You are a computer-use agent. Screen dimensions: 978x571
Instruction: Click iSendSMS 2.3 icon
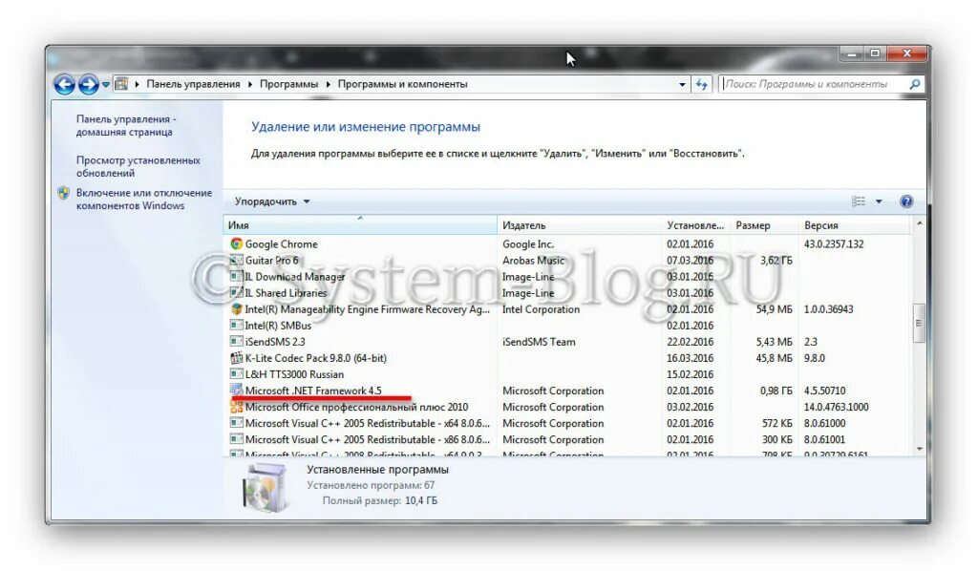pyautogui.click(x=237, y=341)
